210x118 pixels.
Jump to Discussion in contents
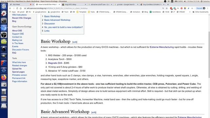coord(50,24)
